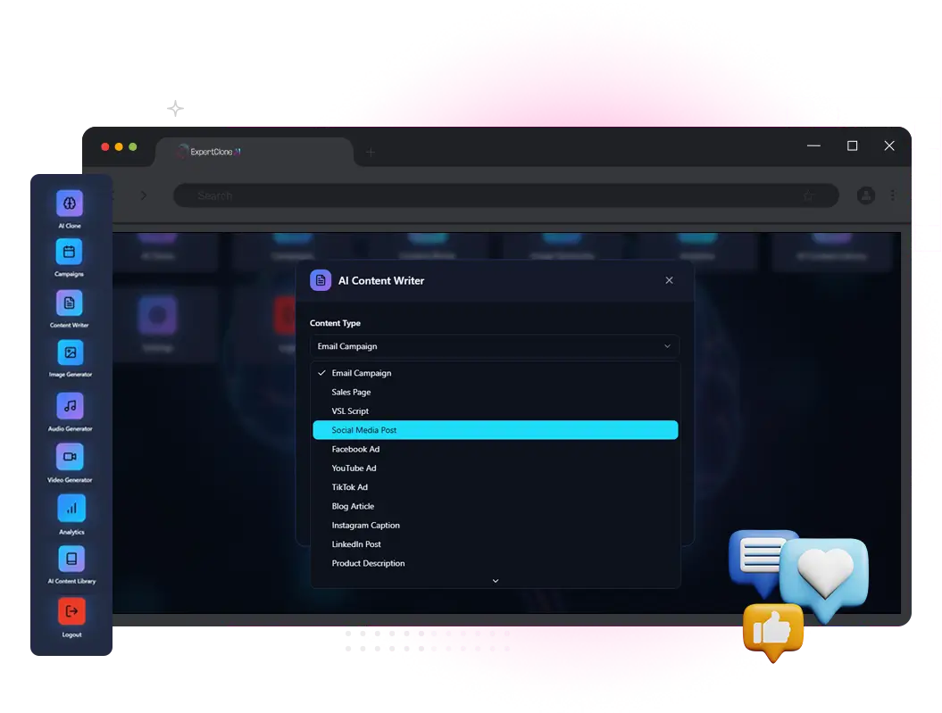
Task: Click the browser profile icon
Action: 865,195
